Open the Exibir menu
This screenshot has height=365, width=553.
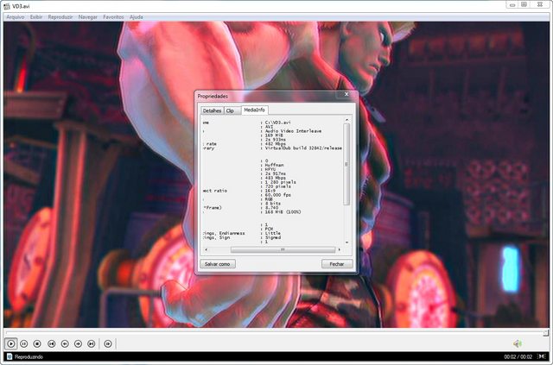point(36,17)
